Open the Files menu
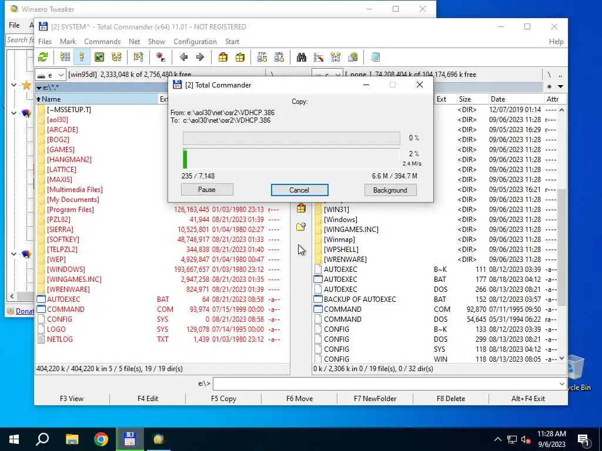This screenshot has height=451, width=602. click(45, 42)
